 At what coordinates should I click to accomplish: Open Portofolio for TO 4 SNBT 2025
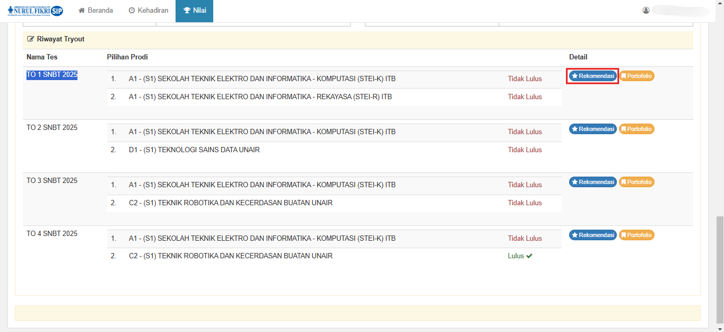point(636,235)
